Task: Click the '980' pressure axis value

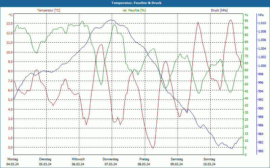Action: (261, 151)
